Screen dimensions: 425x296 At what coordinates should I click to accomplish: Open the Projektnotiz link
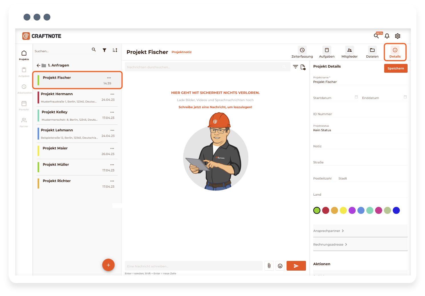coord(182,52)
